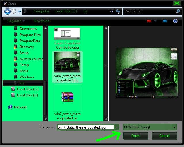Select ProgramData folder in tree
This screenshot has height=147, width=184.
click(x=30, y=41)
